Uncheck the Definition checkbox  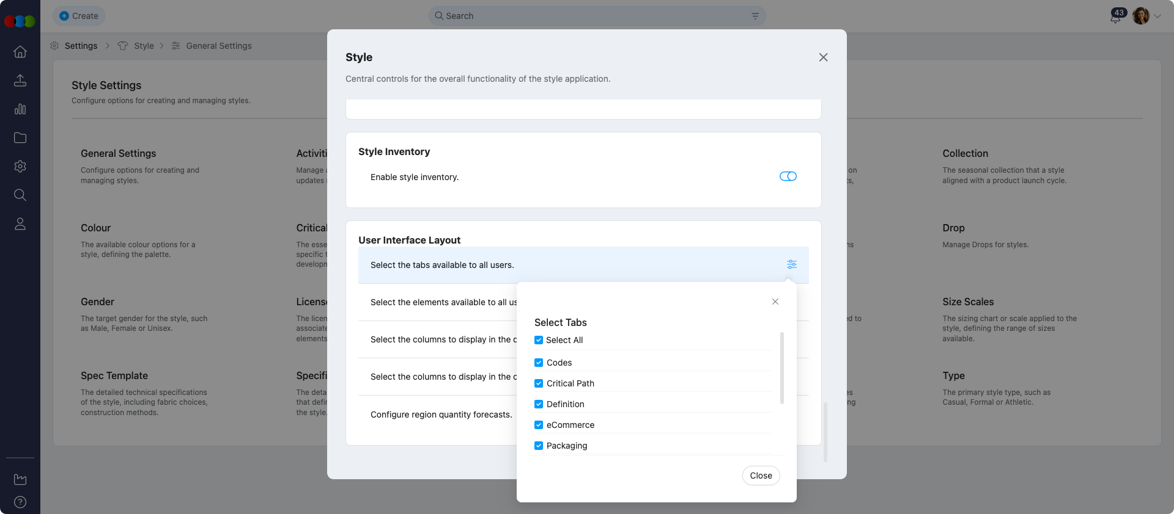pyautogui.click(x=539, y=404)
